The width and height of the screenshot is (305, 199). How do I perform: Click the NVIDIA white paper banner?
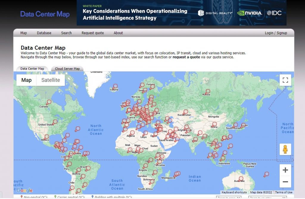coord(179,13)
